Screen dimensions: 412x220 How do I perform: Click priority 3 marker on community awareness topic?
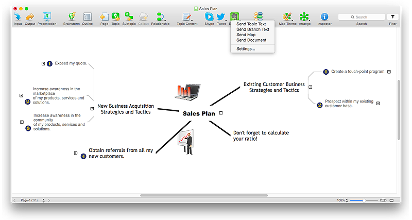coord(28,128)
